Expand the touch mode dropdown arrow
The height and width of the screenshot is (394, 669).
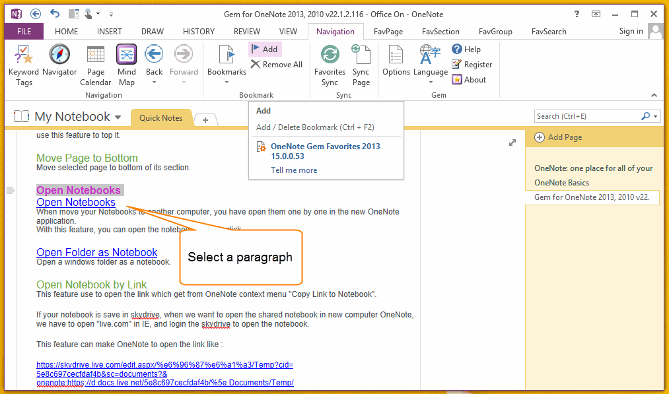click(x=98, y=14)
